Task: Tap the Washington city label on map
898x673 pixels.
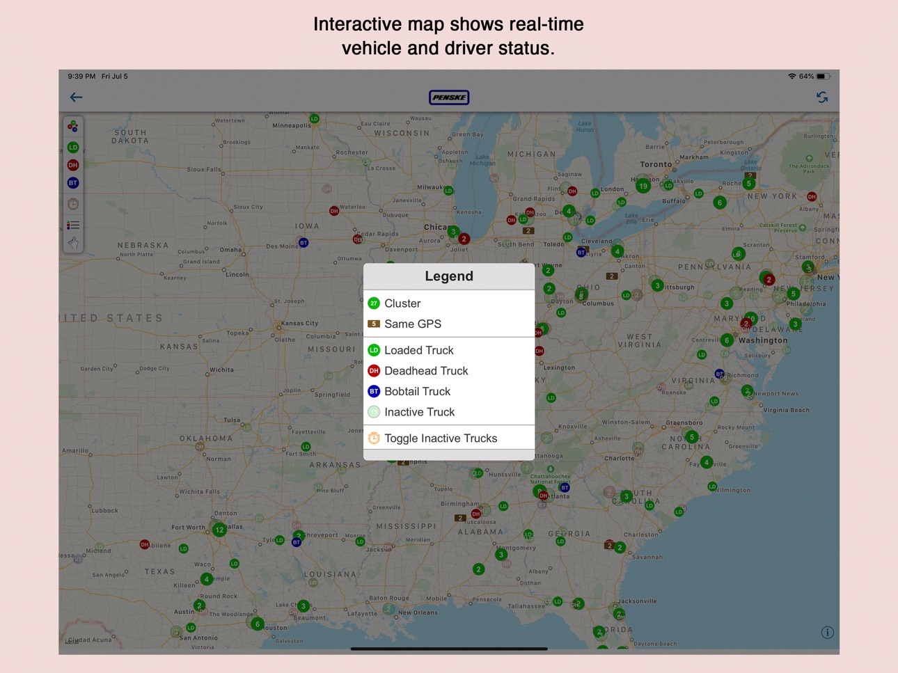Action: click(x=763, y=340)
